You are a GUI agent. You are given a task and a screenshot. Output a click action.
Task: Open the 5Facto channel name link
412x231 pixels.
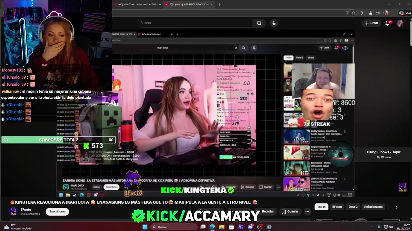pos(26,210)
